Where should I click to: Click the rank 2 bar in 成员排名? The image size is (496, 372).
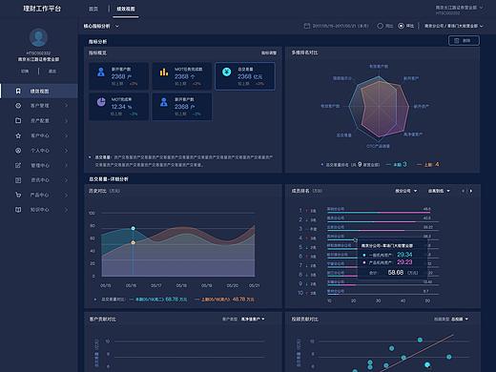(371, 221)
